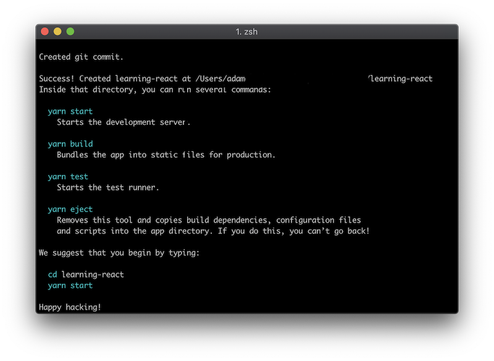Click the cyan 'yarn test' command
494x361 pixels.
pos(68,177)
